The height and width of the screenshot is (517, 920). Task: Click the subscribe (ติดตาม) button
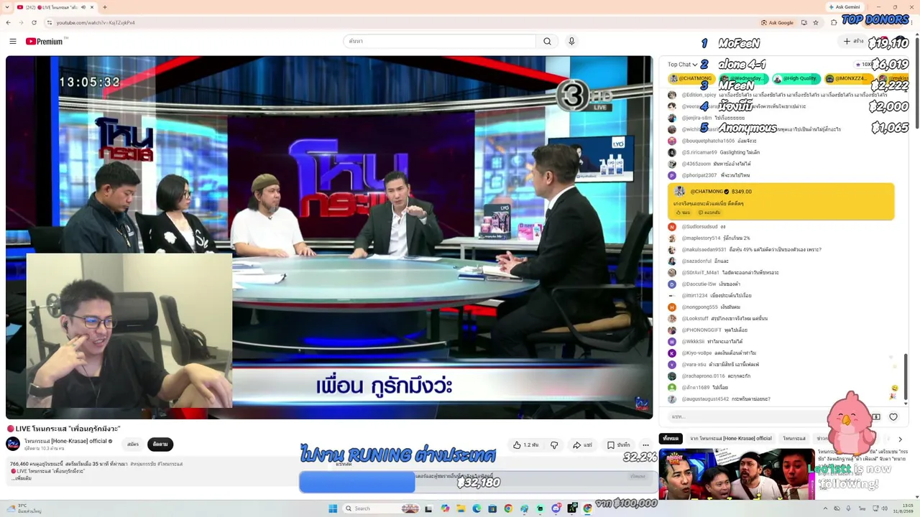pyautogui.click(x=160, y=444)
